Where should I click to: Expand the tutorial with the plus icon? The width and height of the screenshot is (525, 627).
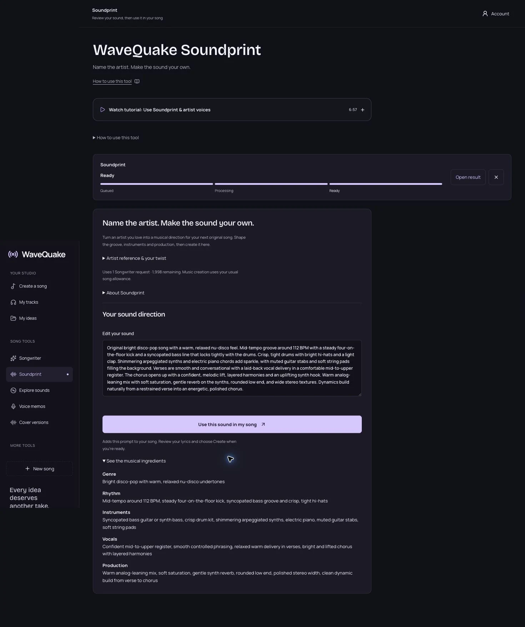362,110
